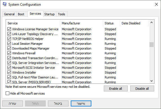Image resolution: width=161 pixels, height=109 pixels.
Task: Uncheck SQL Full-text Filter Daemon checkbox
Action: 9,77
